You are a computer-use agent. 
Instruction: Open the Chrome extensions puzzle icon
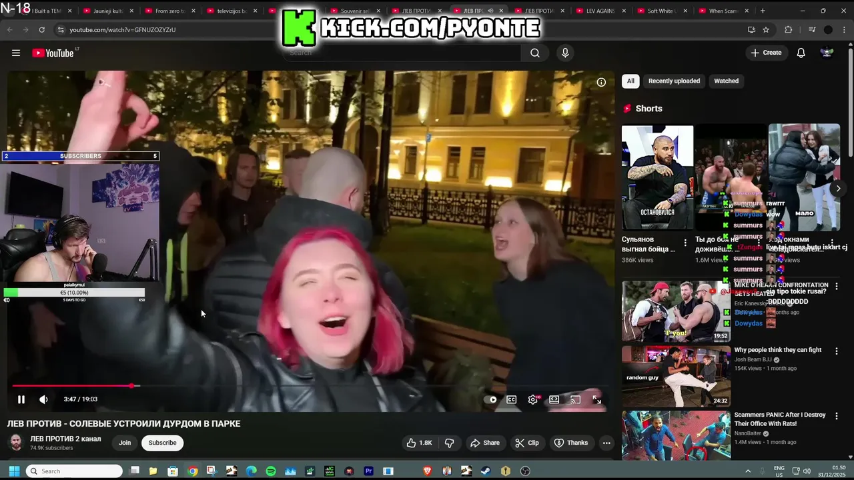[x=789, y=30]
